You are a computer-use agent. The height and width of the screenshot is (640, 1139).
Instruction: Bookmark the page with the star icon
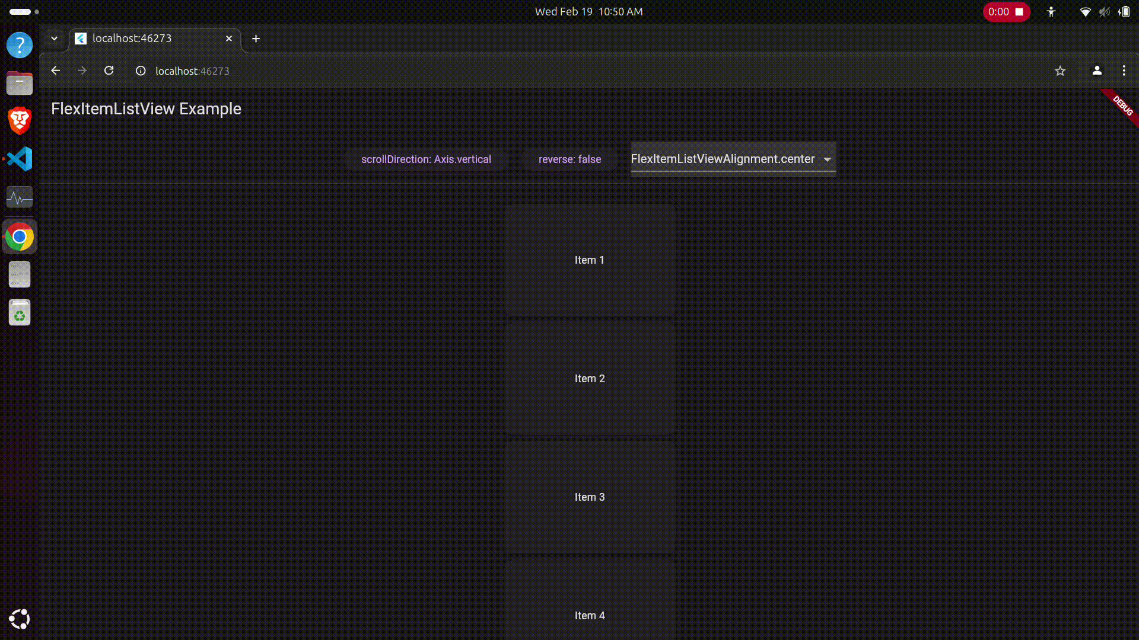click(1060, 71)
